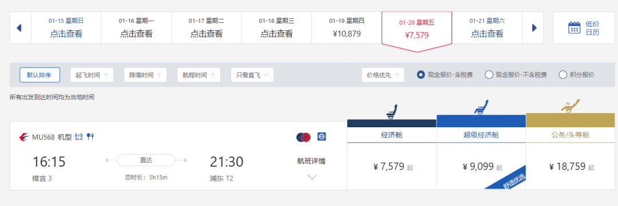Viewport: 618px width, 206px height.
Task: Click the red-blue airline alliance logo
Action: pyautogui.click(x=303, y=137)
